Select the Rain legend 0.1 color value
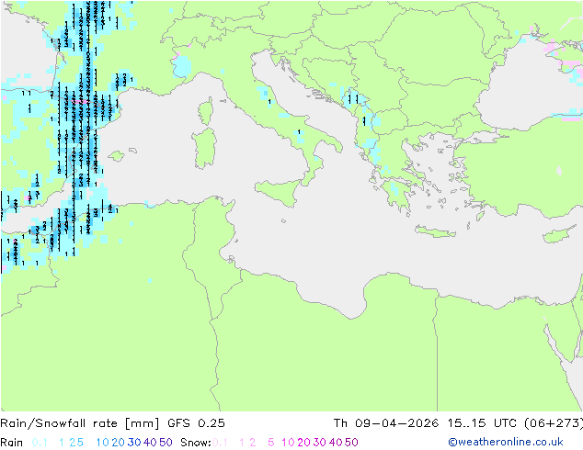Image resolution: width=583 pixels, height=450 pixels. [x=40, y=443]
